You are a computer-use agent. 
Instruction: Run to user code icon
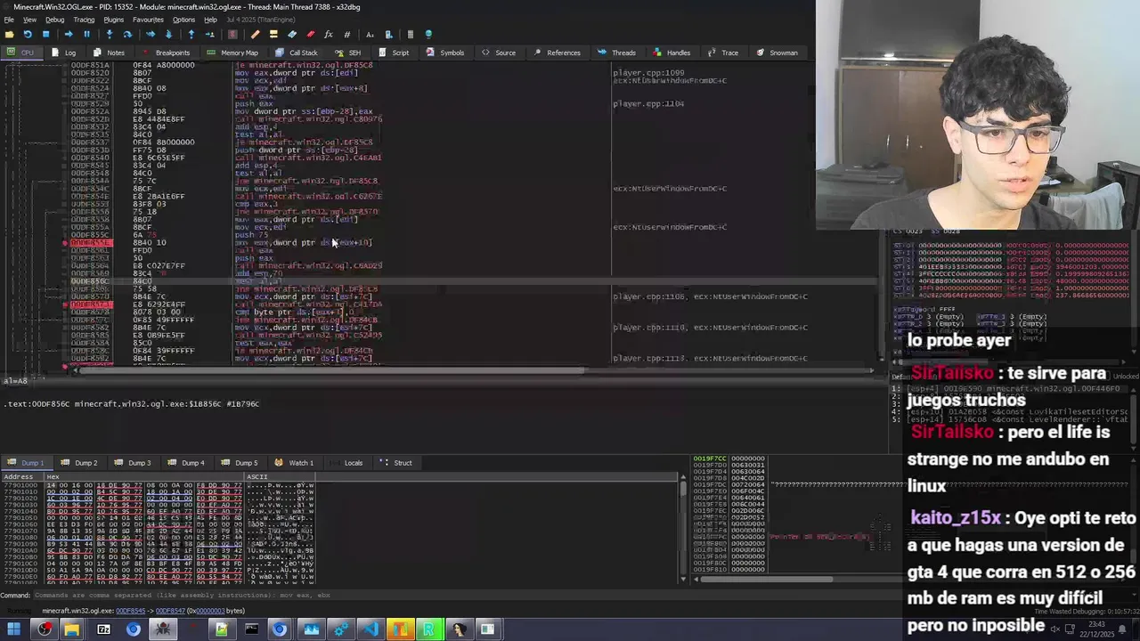tap(210, 34)
